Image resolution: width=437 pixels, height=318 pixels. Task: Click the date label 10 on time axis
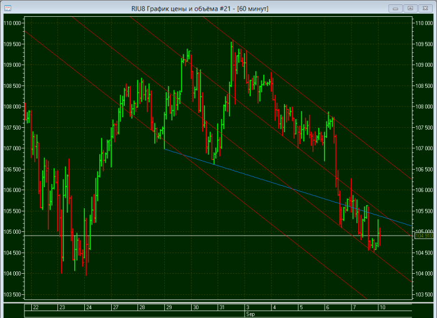[x=382, y=307]
